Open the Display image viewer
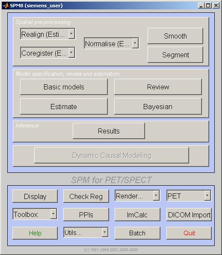 coord(35,196)
